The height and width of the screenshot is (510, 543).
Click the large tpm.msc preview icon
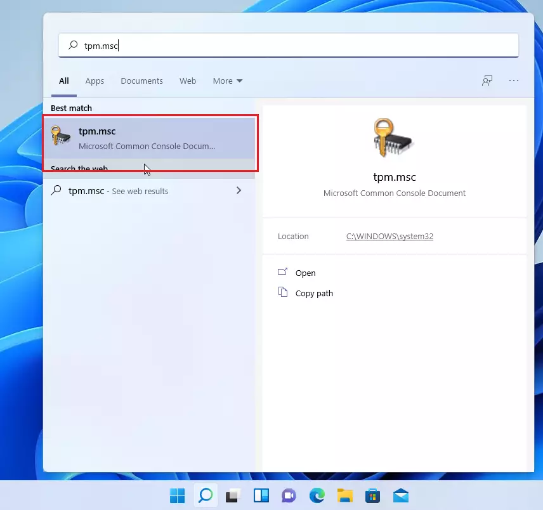(x=393, y=138)
